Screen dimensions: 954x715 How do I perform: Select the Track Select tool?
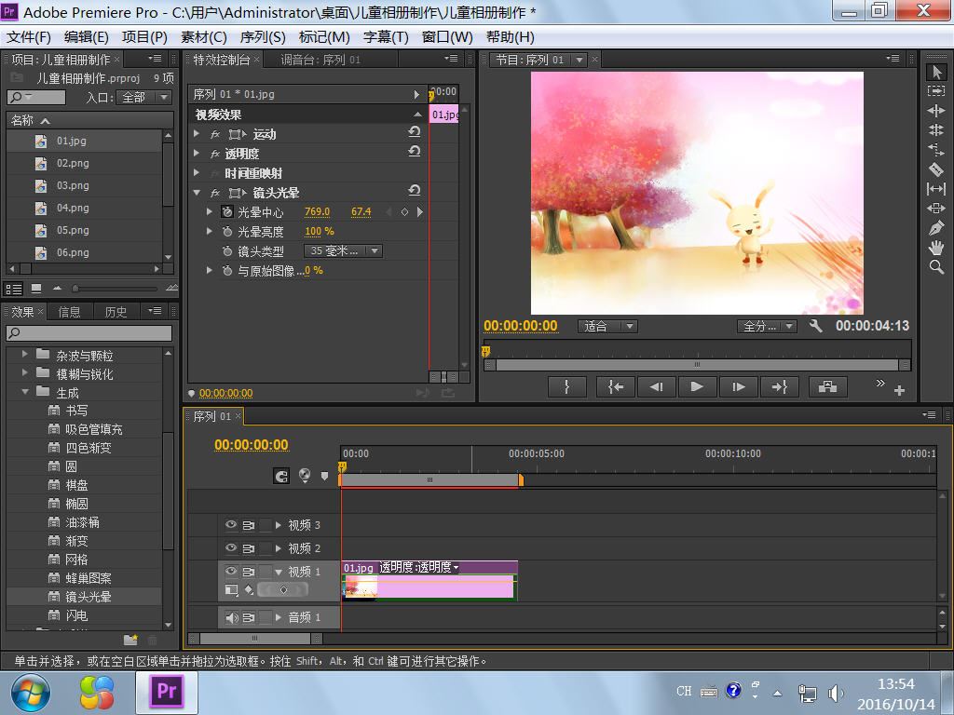[x=936, y=90]
